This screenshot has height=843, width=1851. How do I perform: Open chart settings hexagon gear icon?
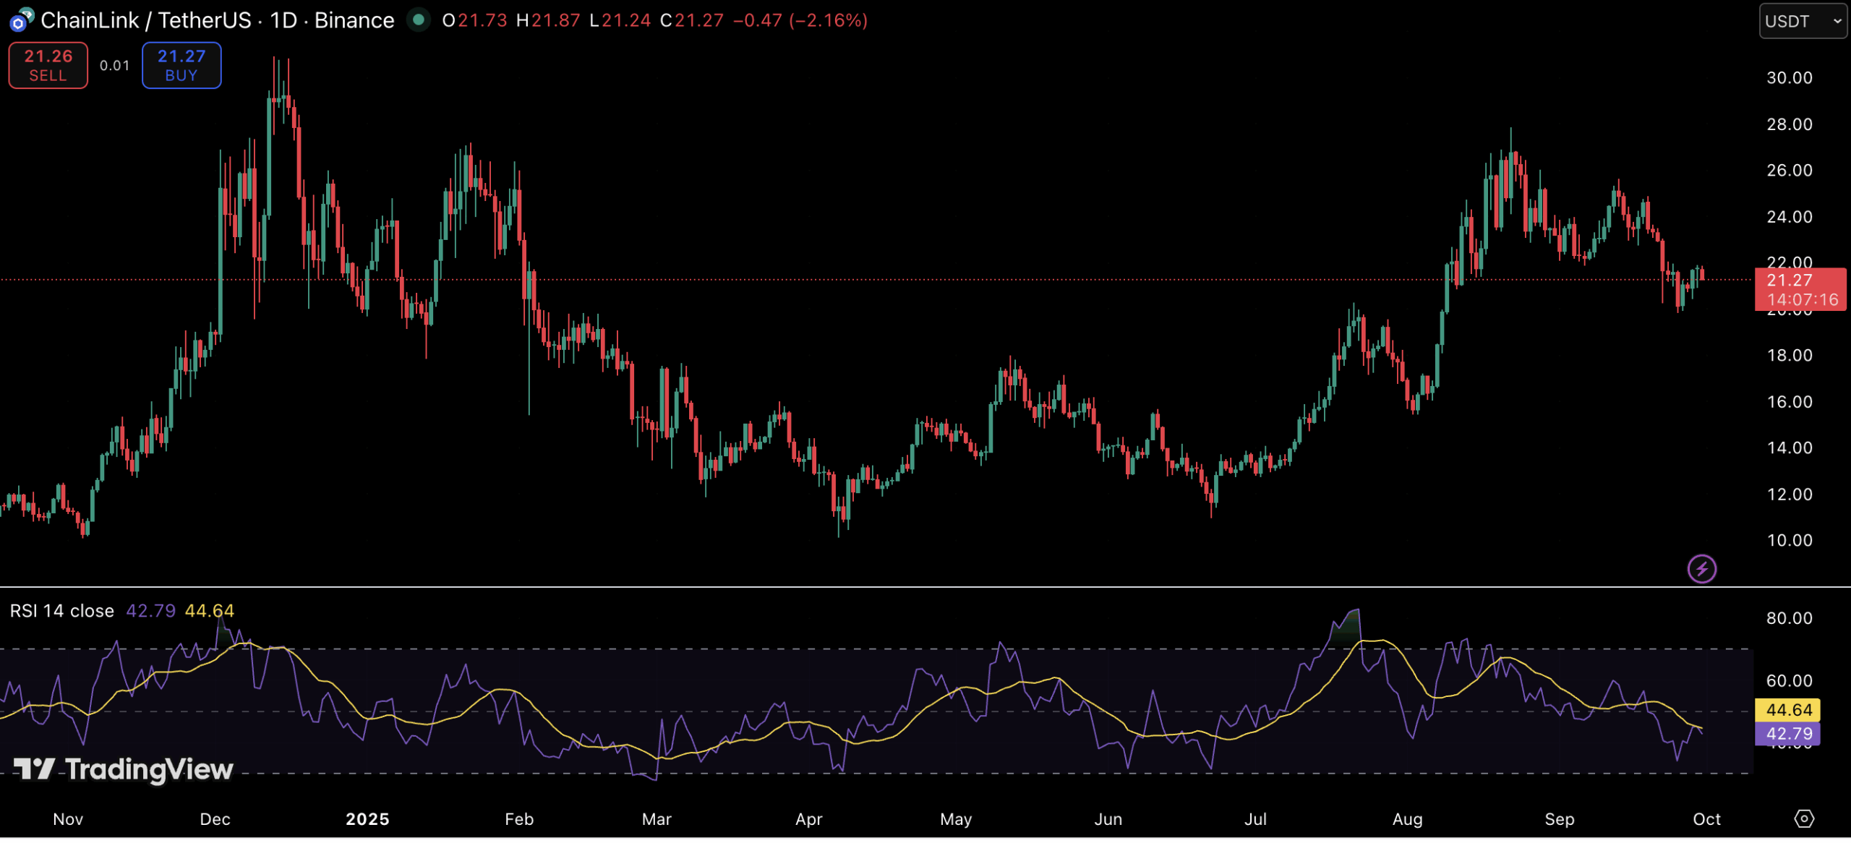pyautogui.click(x=1804, y=818)
